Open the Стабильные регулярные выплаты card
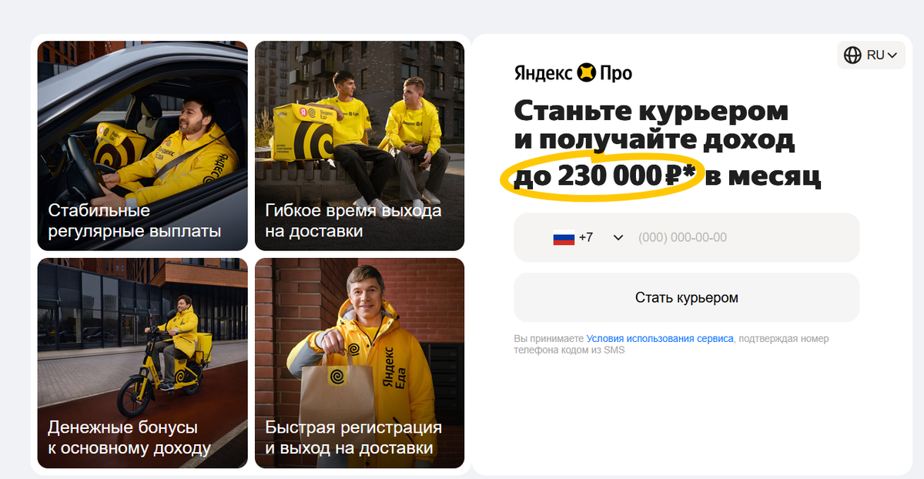The image size is (924, 479). [142, 146]
